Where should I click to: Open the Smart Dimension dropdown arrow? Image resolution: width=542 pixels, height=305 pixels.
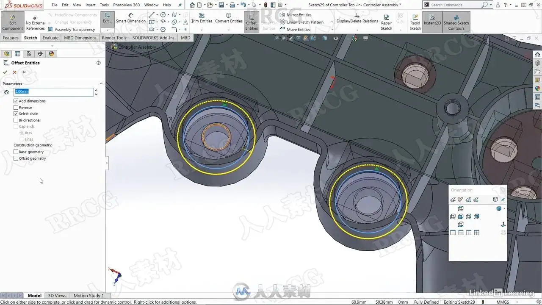pos(130,30)
